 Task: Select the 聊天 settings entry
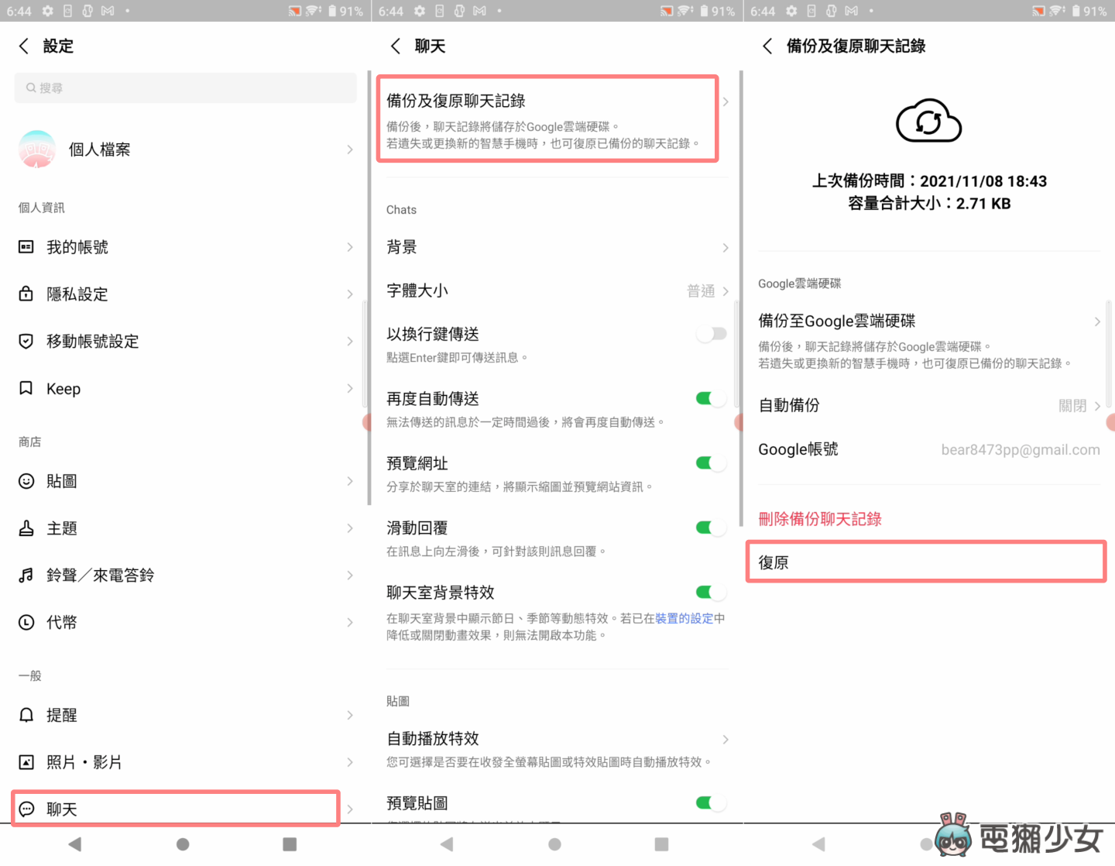coord(175,808)
